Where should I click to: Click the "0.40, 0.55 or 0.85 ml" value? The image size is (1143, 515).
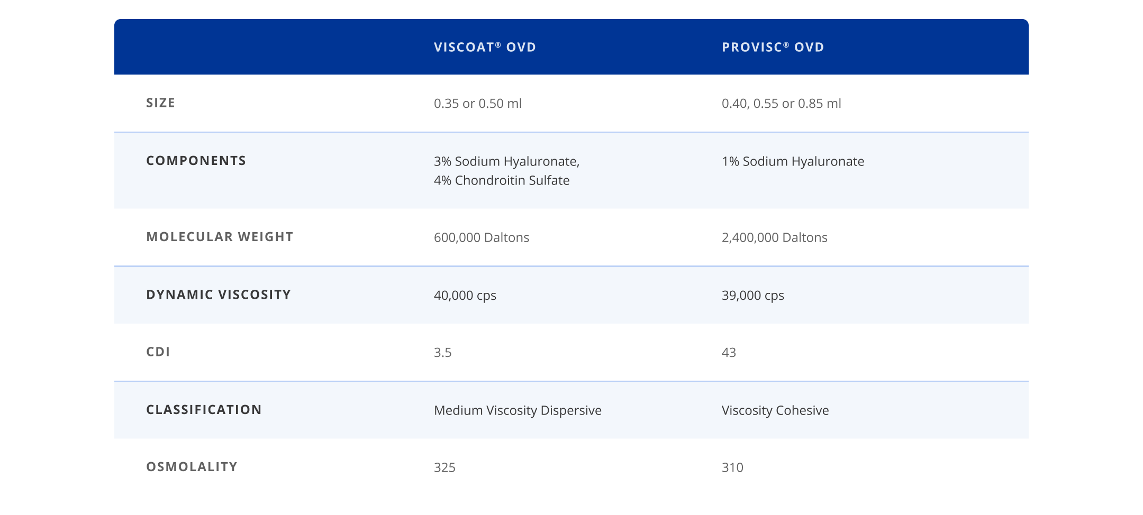[781, 104]
